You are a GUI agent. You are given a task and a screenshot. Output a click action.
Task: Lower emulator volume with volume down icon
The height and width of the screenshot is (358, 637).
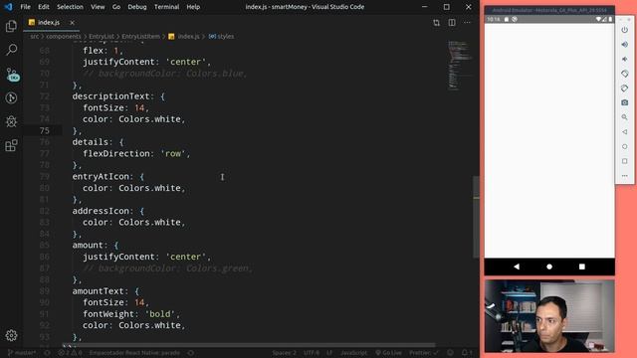pyautogui.click(x=624, y=60)
